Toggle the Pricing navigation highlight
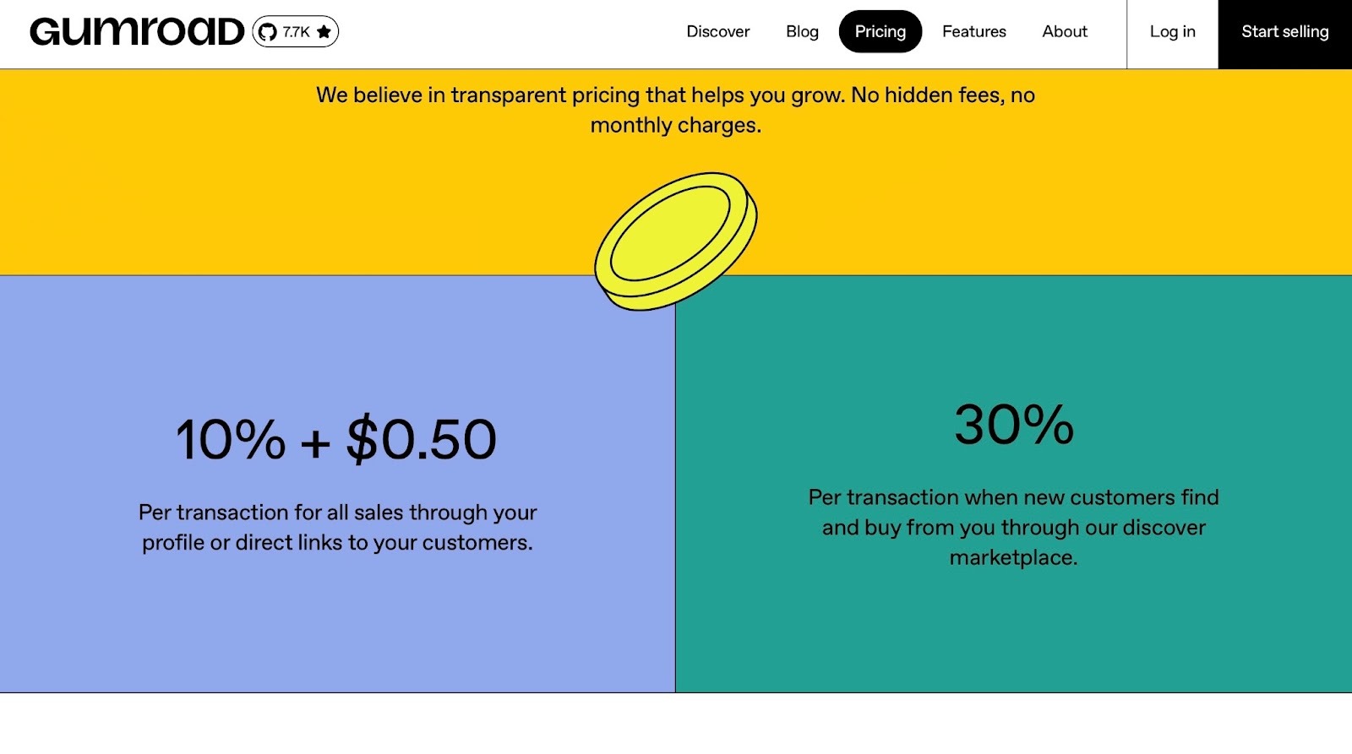This screenshot has height=754, width=1352. click(880, 31)
